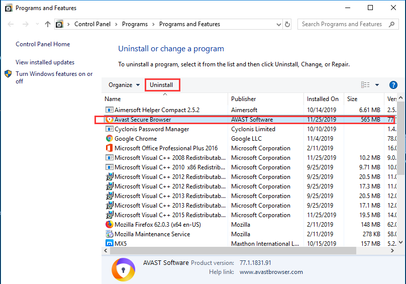406x284 pixels.
Task: Click www.avastbrowser.com help link text
Action: coord(271,272)
